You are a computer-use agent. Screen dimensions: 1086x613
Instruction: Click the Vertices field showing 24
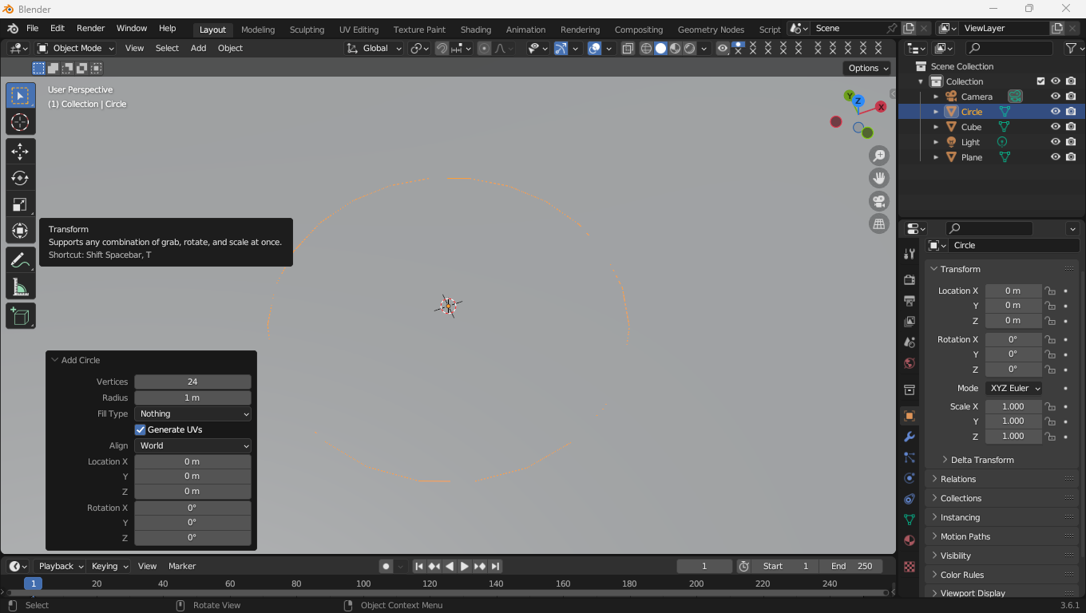192,382
